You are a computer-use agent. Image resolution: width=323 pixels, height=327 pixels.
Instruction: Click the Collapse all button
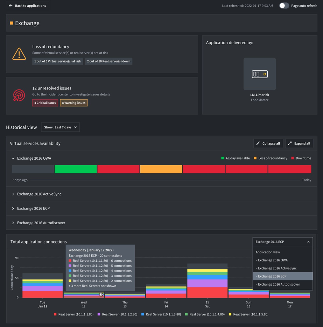click(x=268, y=144)
